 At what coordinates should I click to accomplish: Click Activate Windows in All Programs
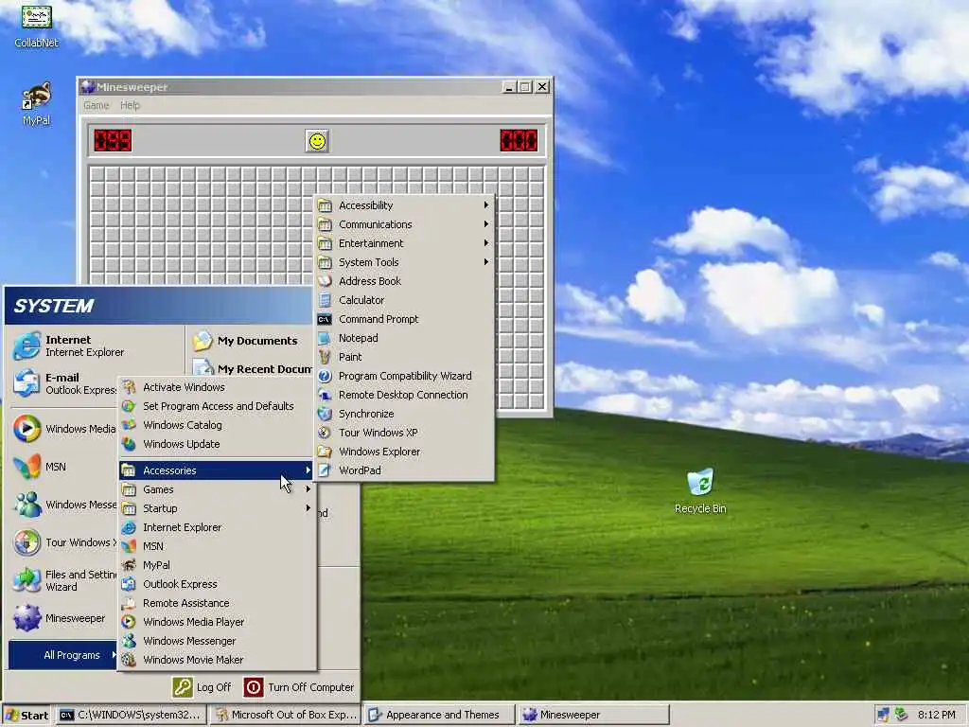point(217,387)
